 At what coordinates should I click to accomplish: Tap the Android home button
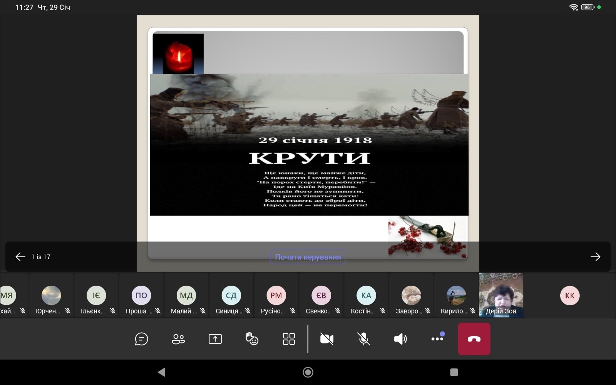click(x=308, y=372)
